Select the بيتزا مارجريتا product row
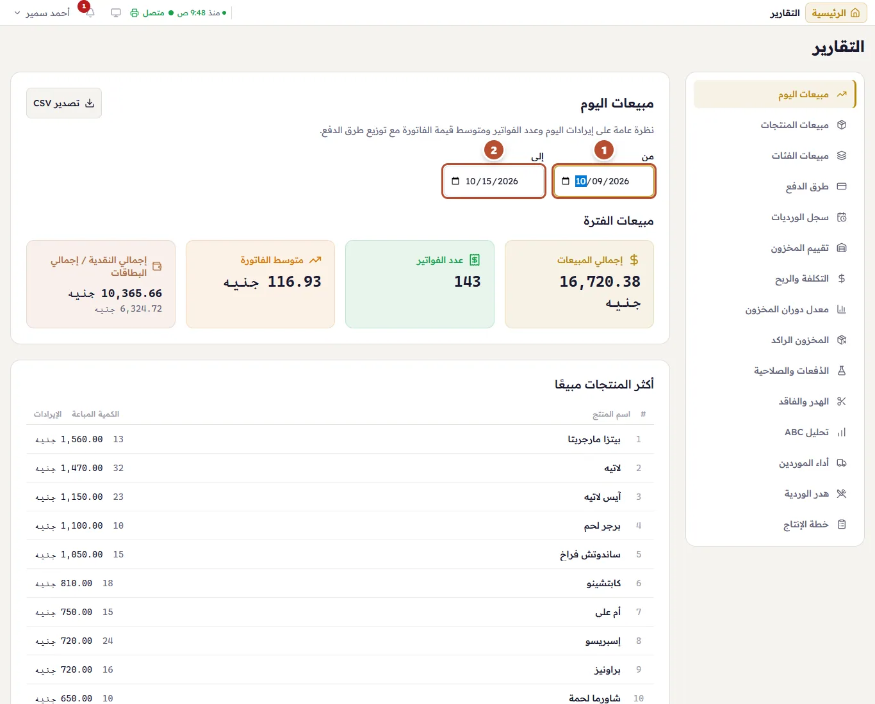 tap(340, 439)
